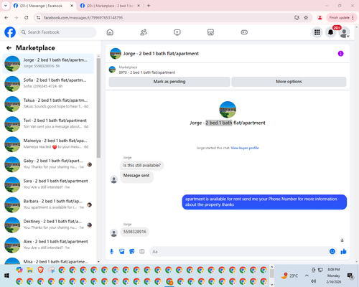Image resolution: width=359 pixels, height=287 pixels.
Task: Attach a photo using the image icon
Action: (x=122, y=251)
